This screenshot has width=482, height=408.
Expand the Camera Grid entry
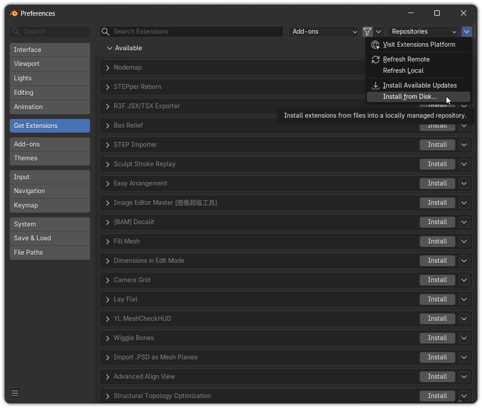[107, 280]
